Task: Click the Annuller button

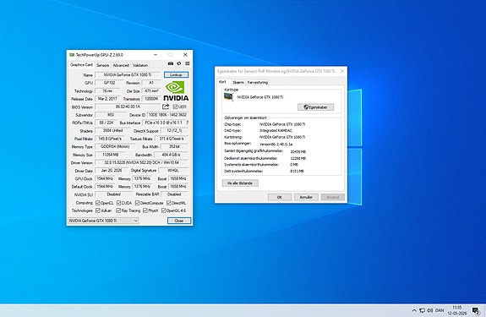Action: (x=306, y=197)
